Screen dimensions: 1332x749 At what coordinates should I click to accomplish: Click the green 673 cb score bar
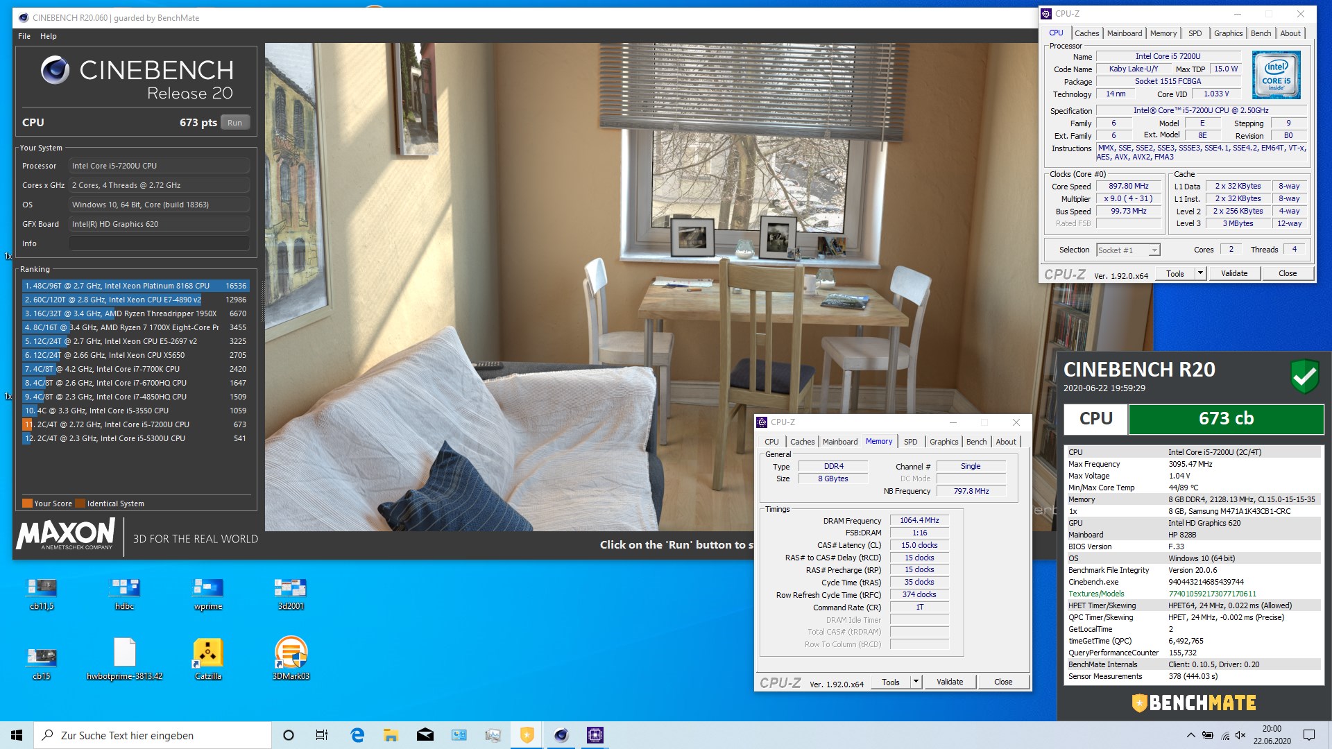coord(1226,419)
